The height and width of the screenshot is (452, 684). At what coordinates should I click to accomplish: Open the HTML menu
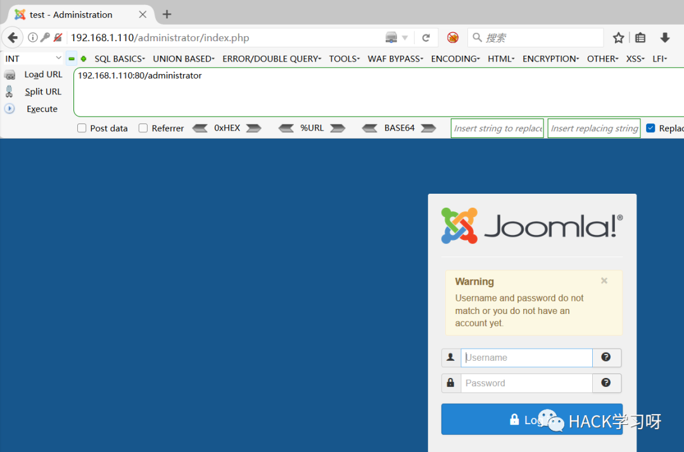pyautogui.click(x=501, y=59)
